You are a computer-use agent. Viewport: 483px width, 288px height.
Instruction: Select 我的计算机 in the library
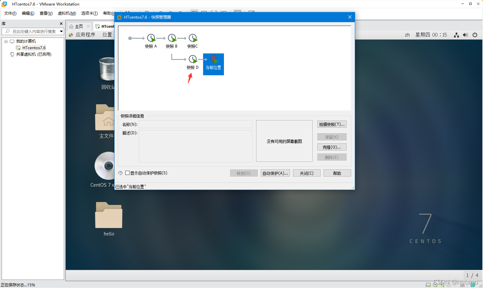[26, 41]
